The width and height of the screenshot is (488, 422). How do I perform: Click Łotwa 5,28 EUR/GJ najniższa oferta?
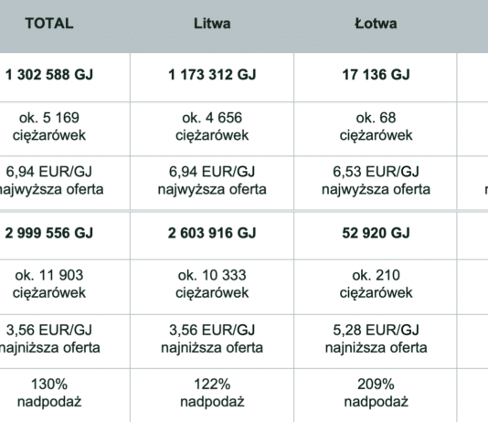[x=376, y=339]
